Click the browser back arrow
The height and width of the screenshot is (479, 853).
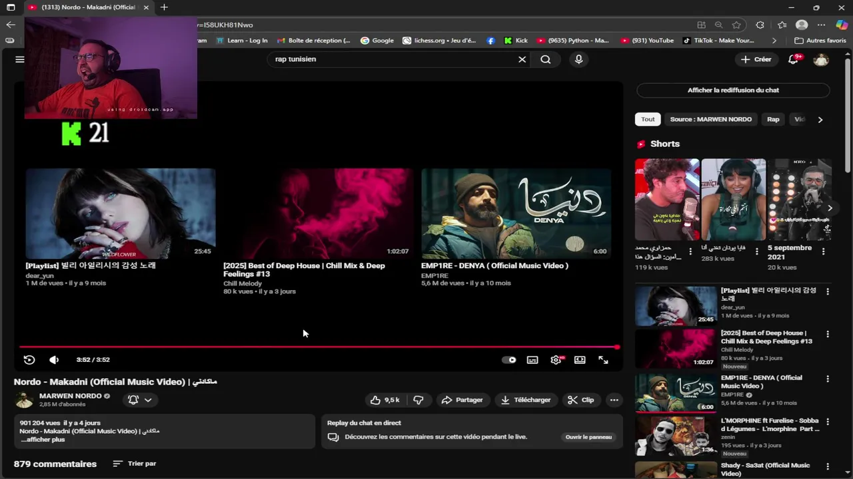coord(10,25)
